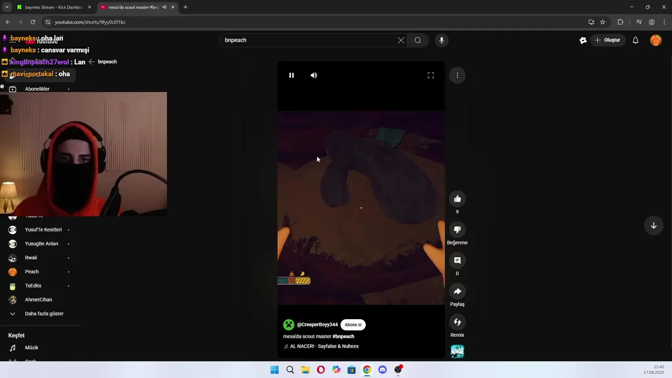Open Remix options for the Short

coord(457,322)
